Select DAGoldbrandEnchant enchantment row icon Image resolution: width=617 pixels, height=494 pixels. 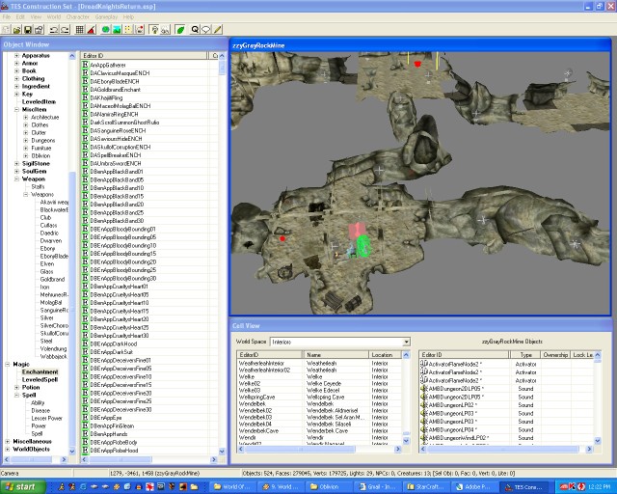pyautogui.click(x=85, y=90)
